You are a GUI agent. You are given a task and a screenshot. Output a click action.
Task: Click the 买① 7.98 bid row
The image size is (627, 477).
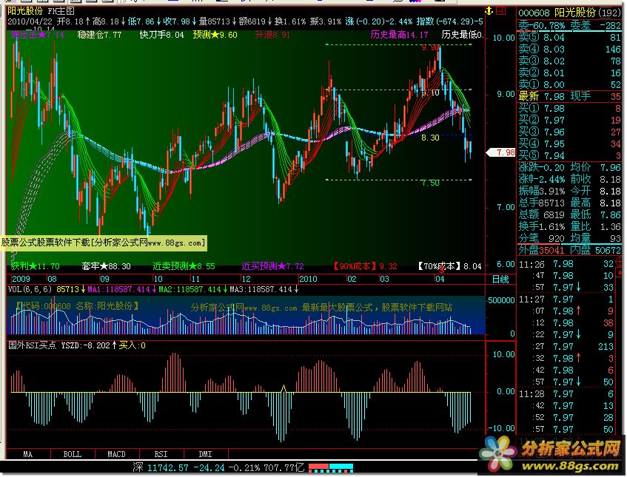[569, 108]
